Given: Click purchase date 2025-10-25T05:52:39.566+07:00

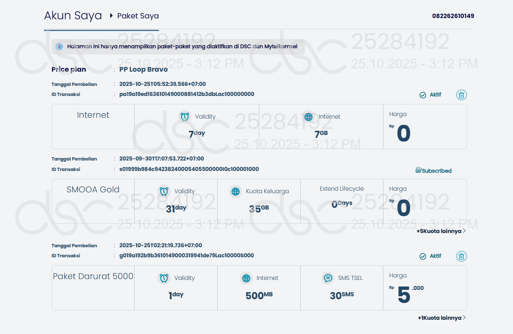Looking at the screenshot, I should pyautogui.click(x=163, y=84).
